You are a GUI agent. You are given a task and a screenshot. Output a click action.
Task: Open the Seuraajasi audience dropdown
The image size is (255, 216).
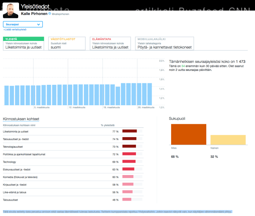click(x=23, y=24)
